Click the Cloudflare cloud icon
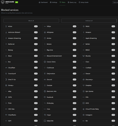This screenshot has height=126, width=118. point(6,68)
